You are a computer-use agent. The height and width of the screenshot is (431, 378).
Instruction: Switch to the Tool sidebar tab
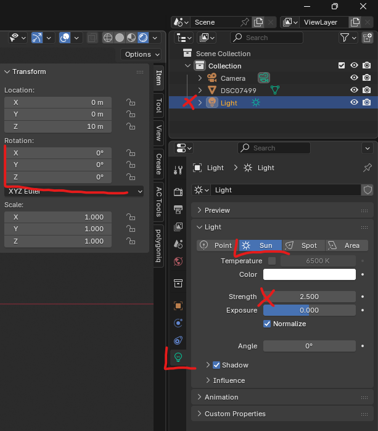[x=158, y=105]
